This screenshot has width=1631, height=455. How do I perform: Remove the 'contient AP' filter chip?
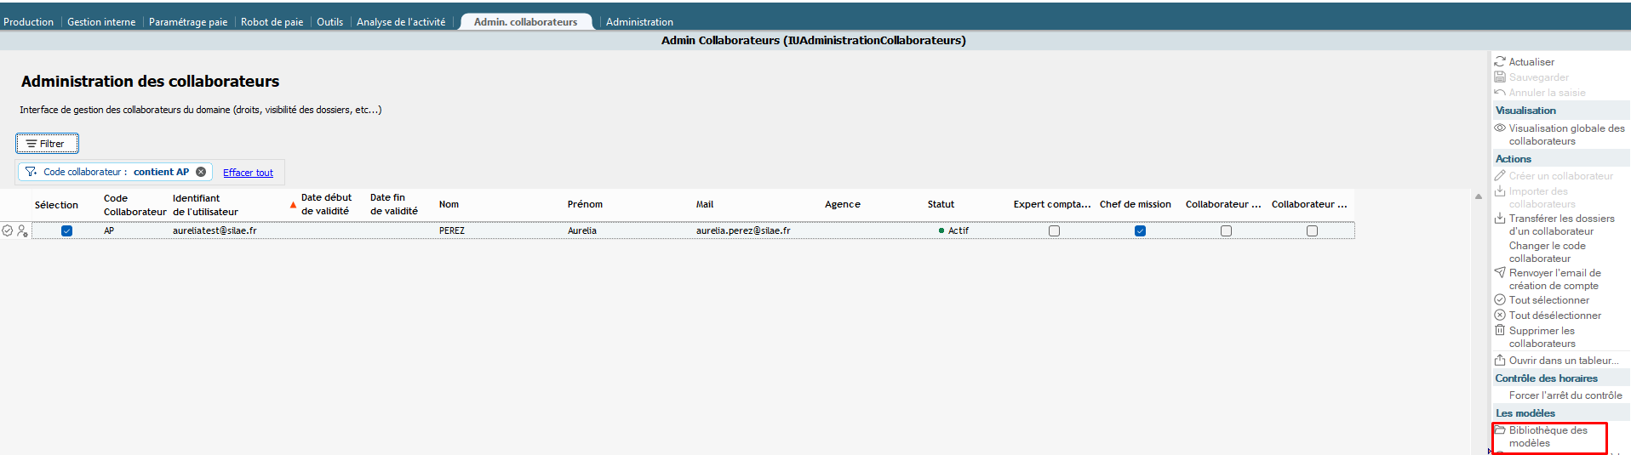pyautogui.click(x=201, y=172)
